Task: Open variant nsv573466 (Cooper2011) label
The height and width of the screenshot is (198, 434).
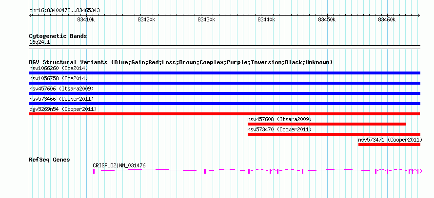Action: coord(61,99)
